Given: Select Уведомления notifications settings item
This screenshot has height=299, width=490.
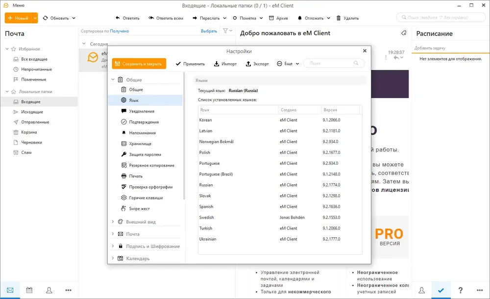Looking at the screenshot, I should [x=146, y=111].
